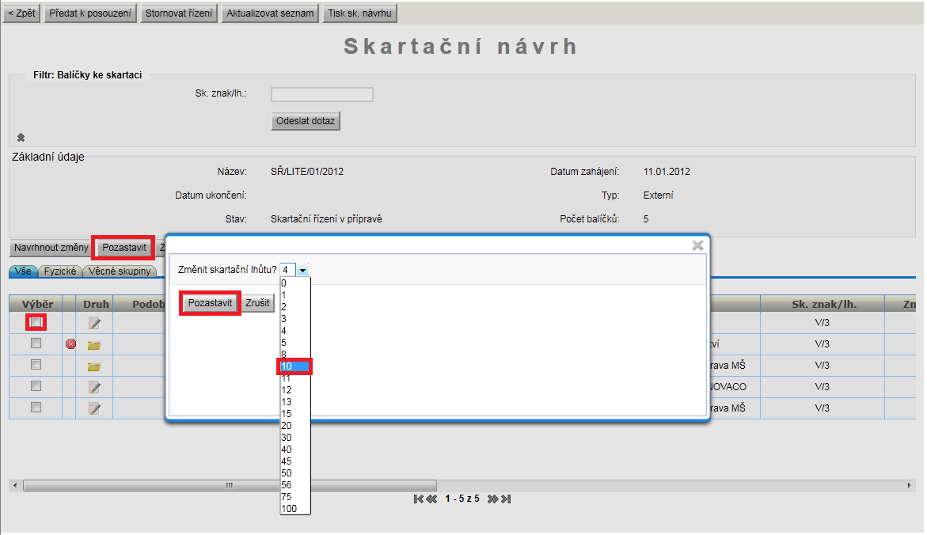Go to previous page pagination icon
The width and height of the screenshot is (927, 535).
point(431,499)
